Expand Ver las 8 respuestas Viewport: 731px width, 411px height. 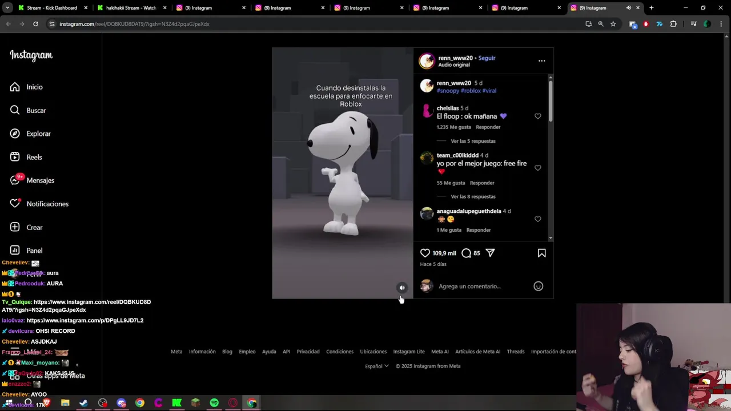coord(473,196)
